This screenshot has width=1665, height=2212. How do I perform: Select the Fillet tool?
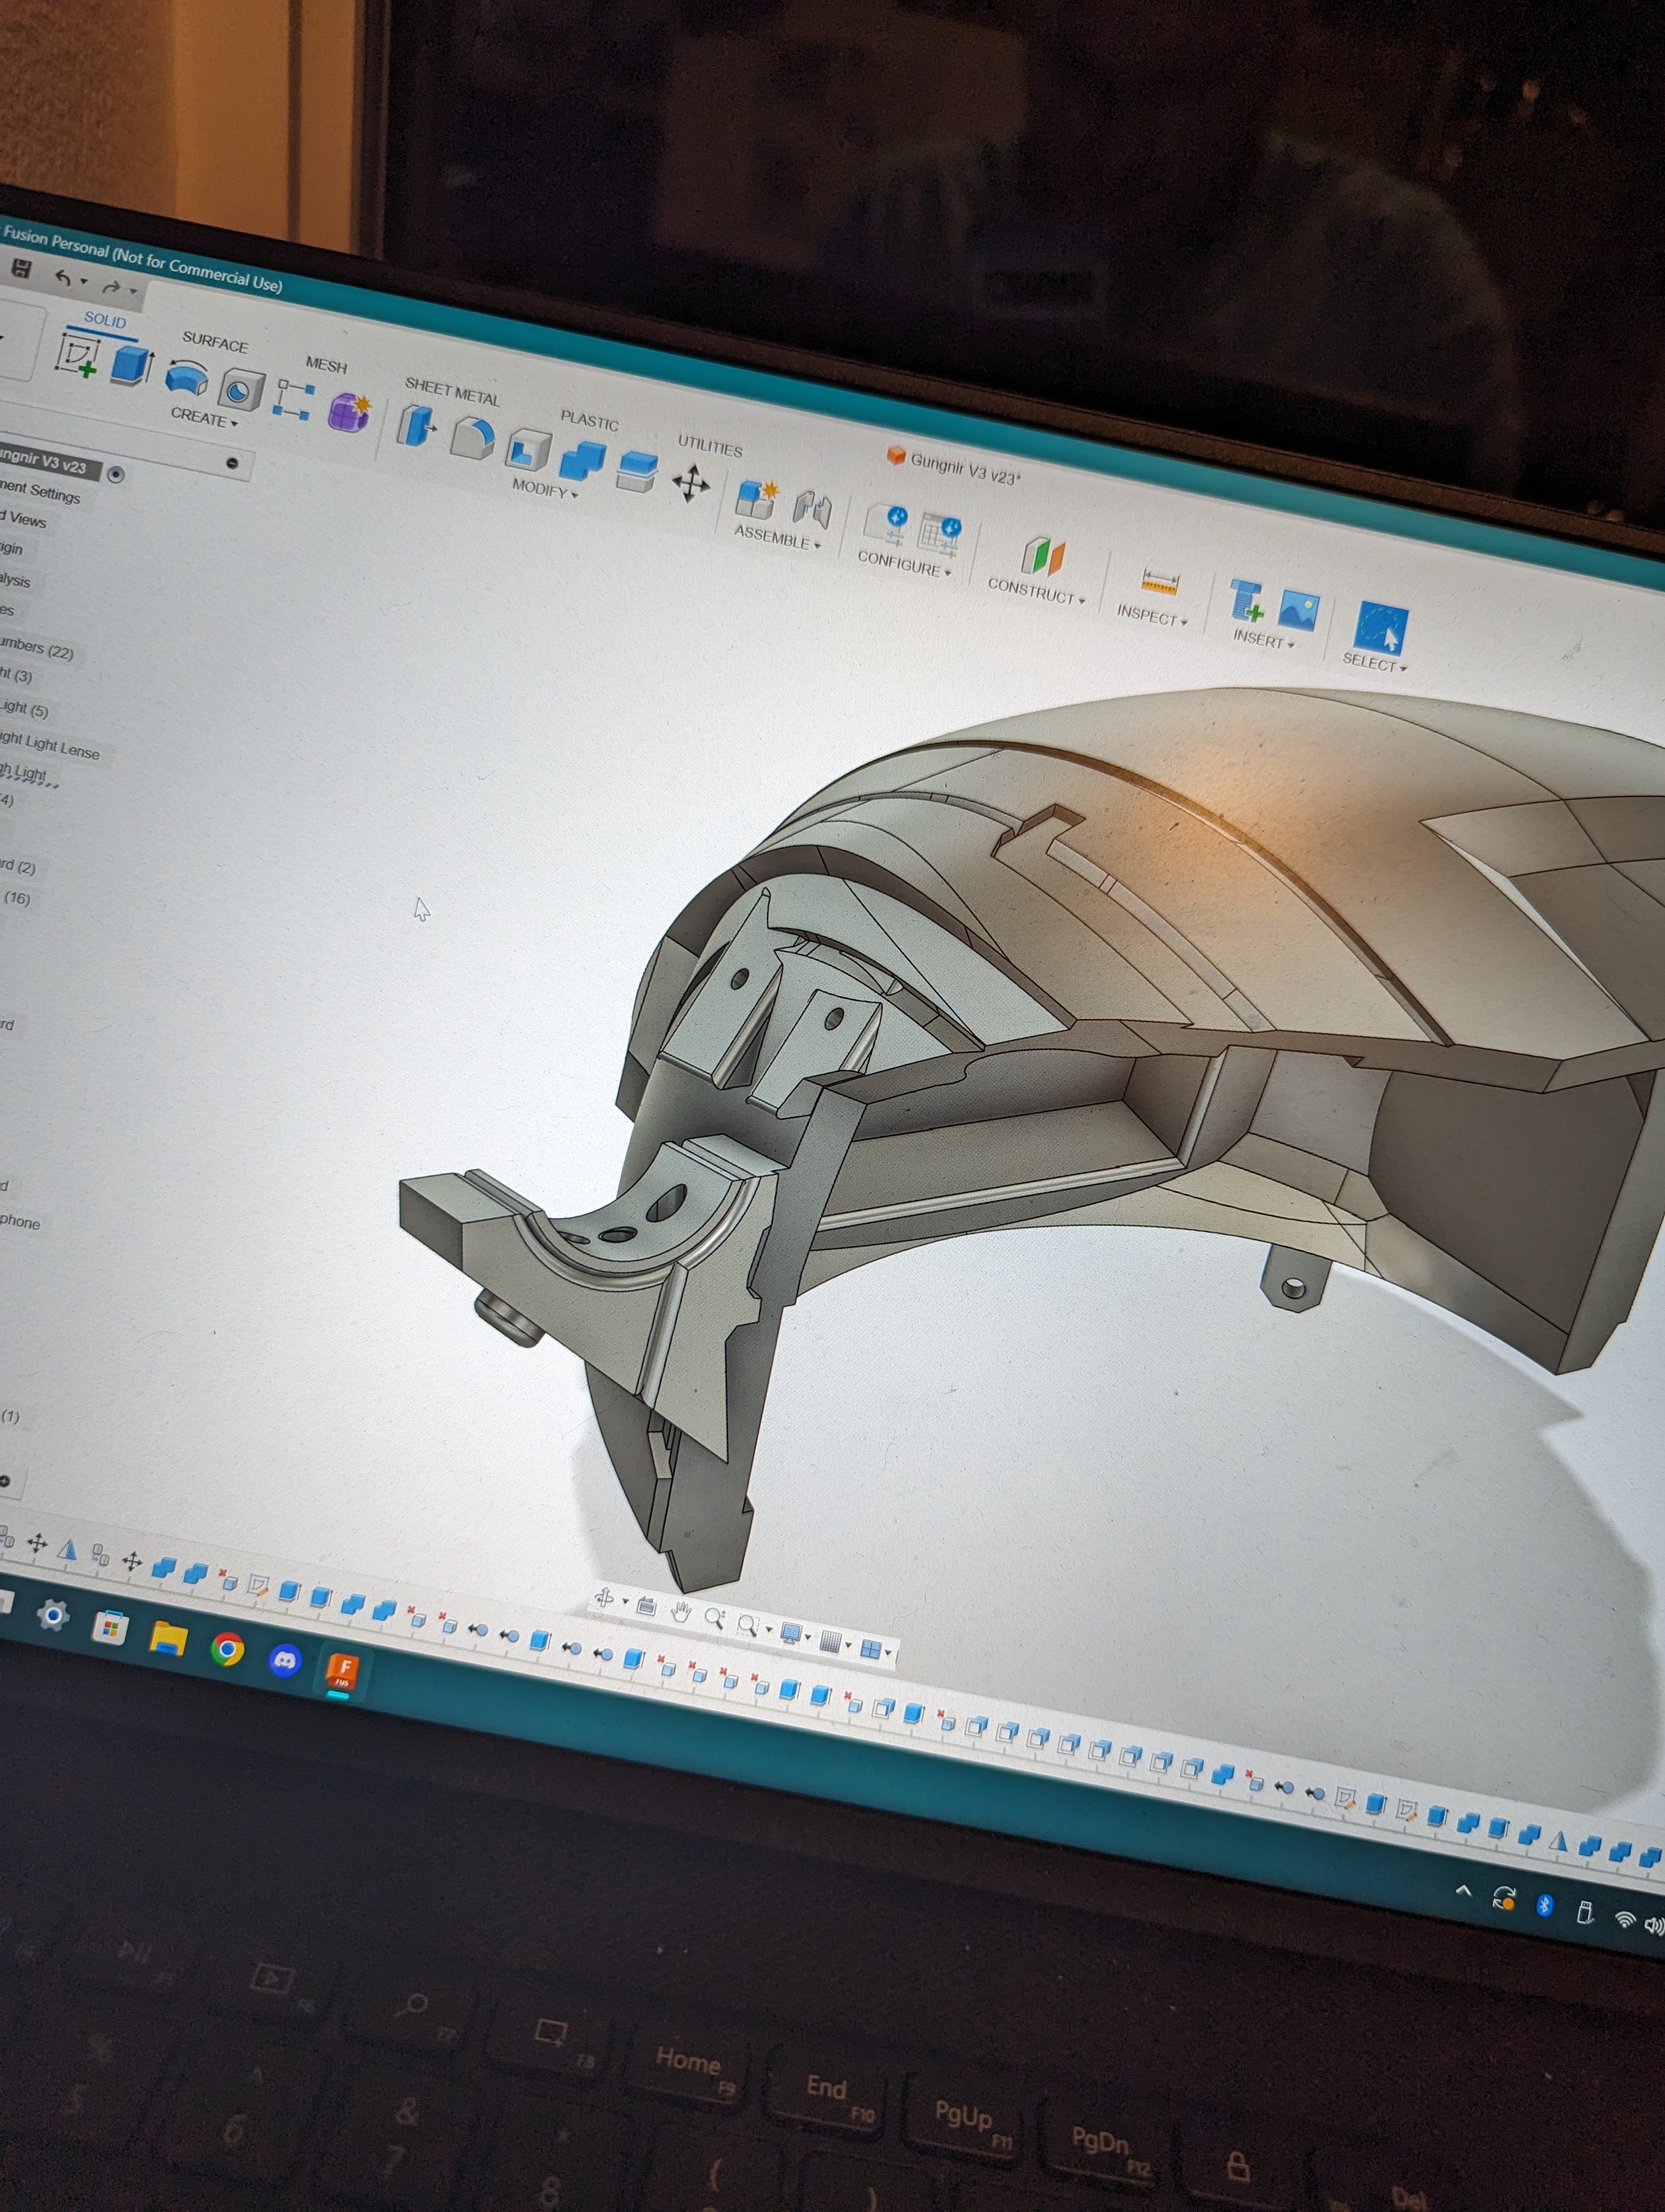pyautogui.click(x=472, y=437)
